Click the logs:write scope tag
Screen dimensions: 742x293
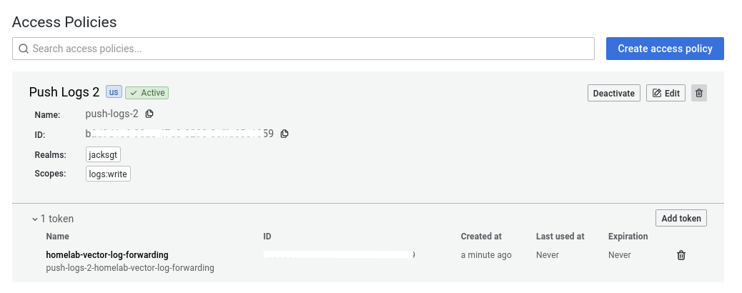(x=108, y=174)
